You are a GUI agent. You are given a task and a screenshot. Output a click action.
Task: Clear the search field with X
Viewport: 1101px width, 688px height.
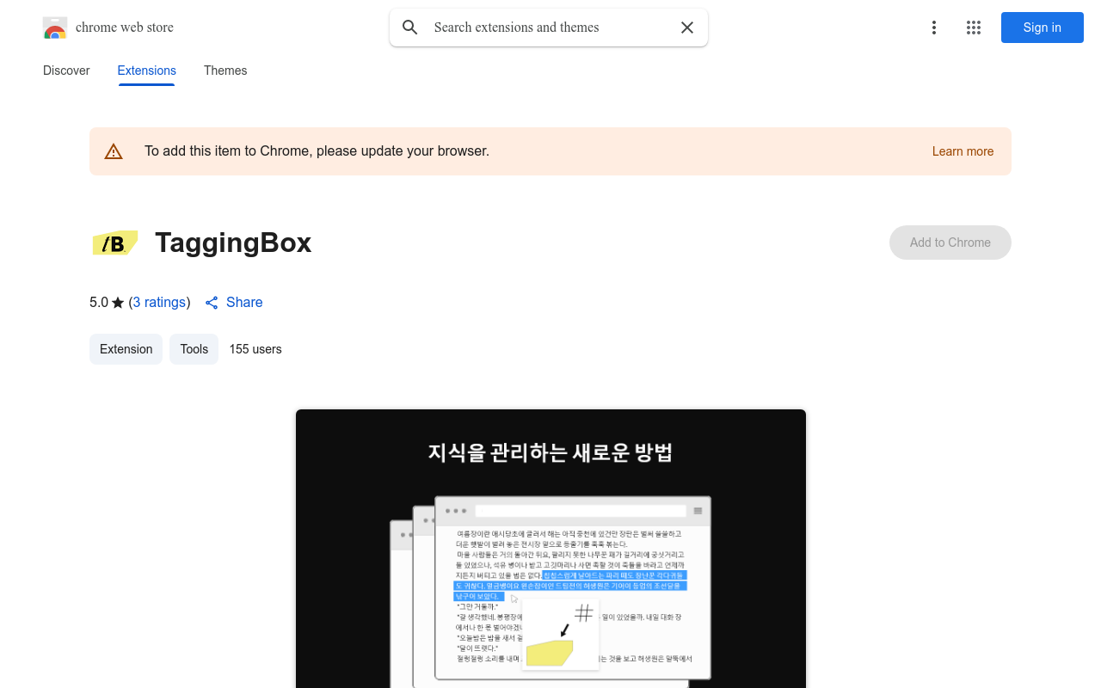(687, 28)
